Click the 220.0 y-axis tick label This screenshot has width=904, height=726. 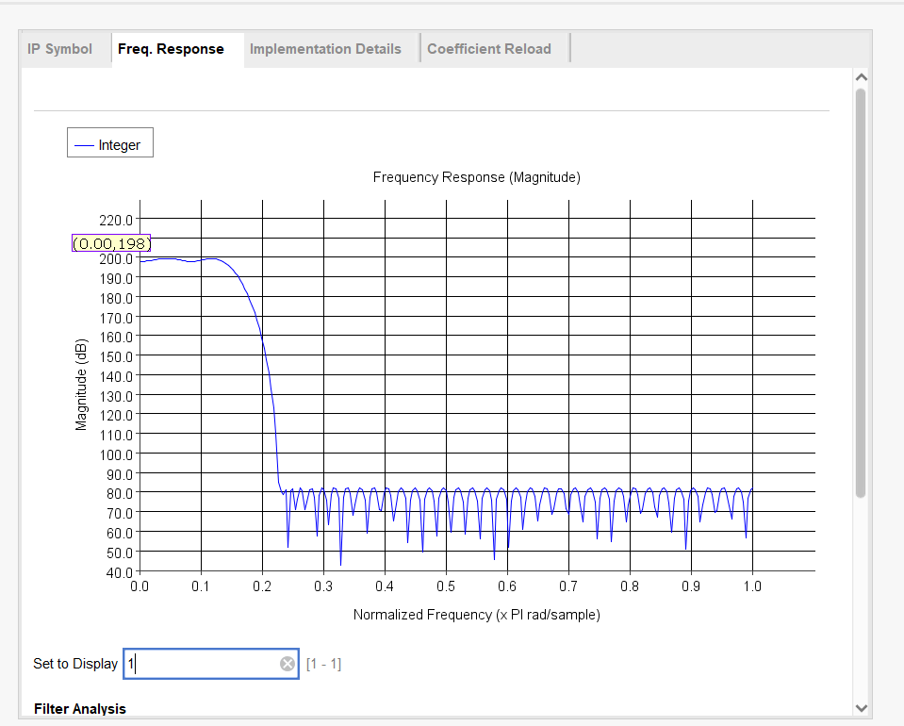tap(116, 220)
